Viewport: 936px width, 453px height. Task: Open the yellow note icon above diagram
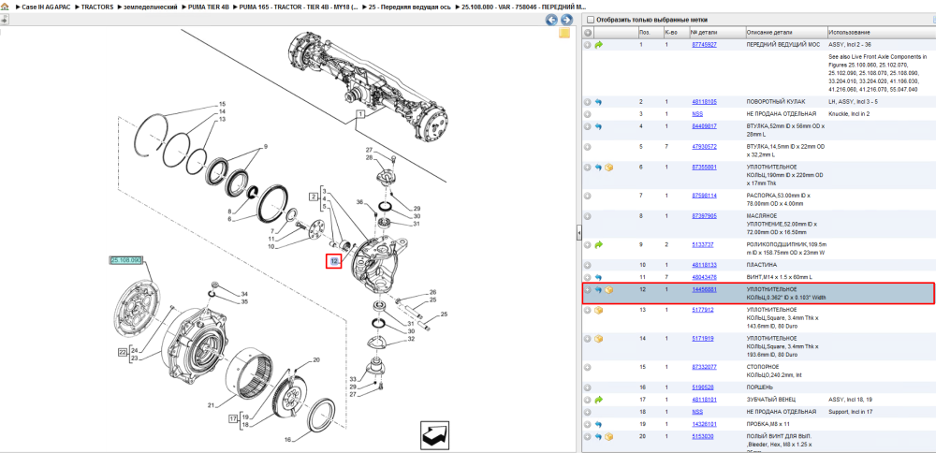(564, 34)
